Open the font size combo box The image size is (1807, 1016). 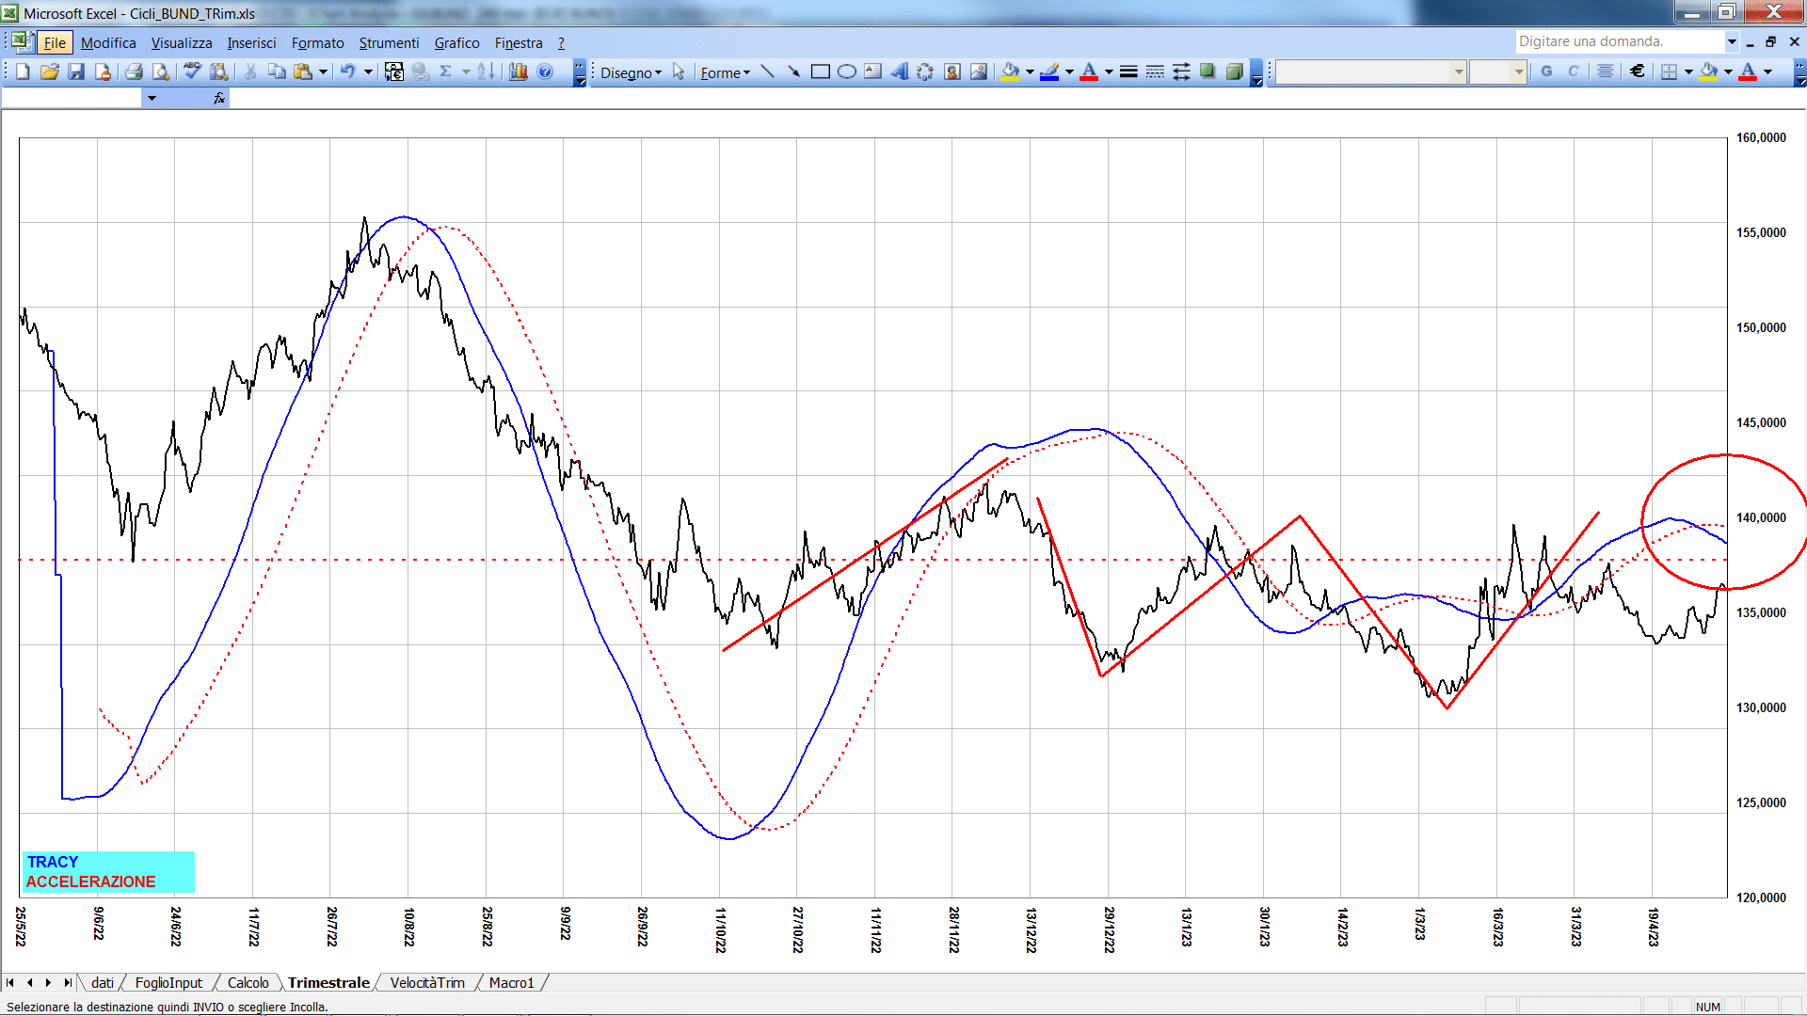pyautogui.click(x=1497, y=71)
